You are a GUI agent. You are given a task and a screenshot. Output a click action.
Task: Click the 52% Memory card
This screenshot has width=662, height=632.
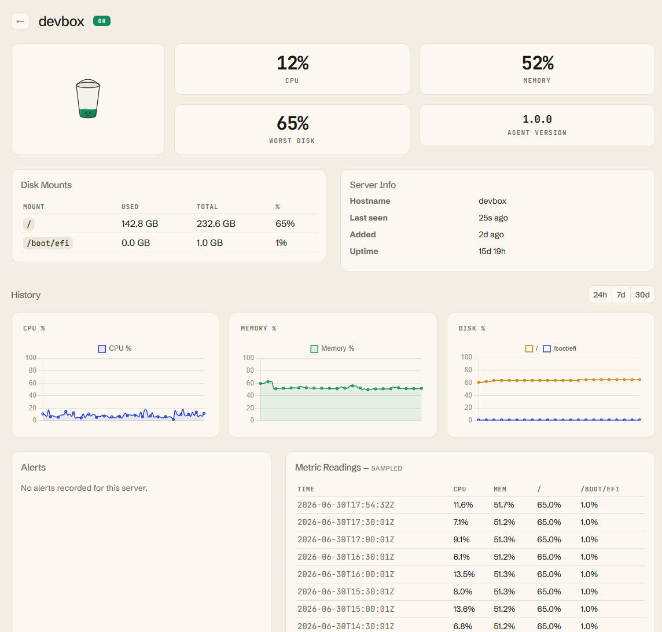tap(537, 69)
